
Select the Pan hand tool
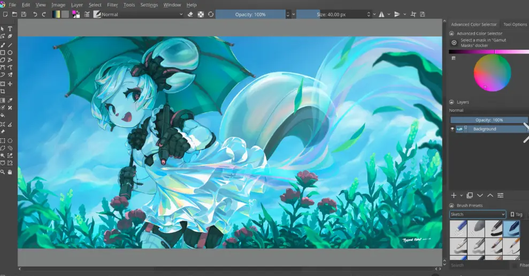(10, 172)
